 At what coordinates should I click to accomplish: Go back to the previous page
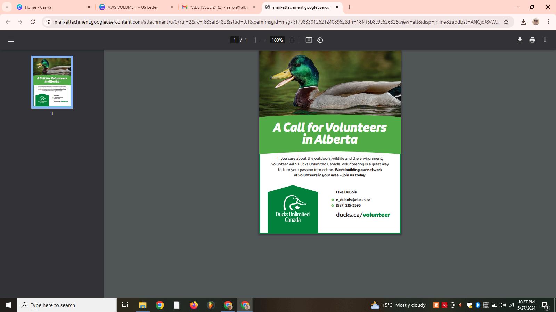click(x=8, y=22)
